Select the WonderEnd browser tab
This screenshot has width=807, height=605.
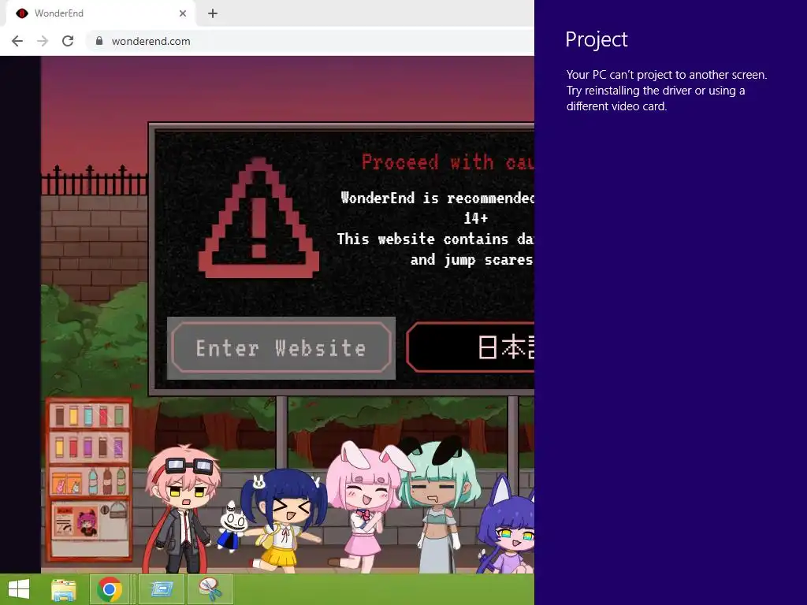pos(100,13)
